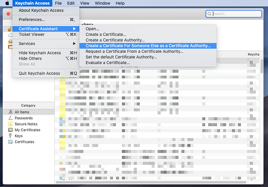Click the Certificates icon
268x187 pixels.
pos(10,142)
